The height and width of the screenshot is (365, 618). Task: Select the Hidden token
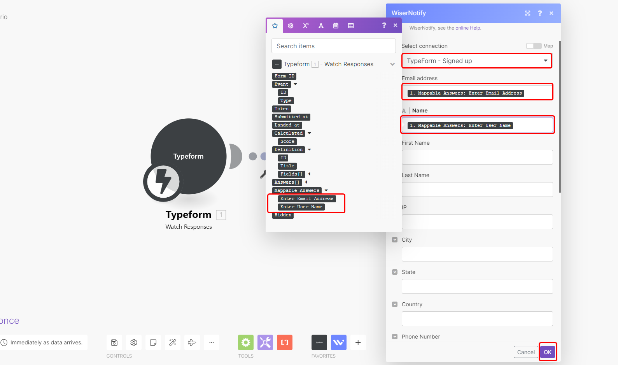[283, 215]
